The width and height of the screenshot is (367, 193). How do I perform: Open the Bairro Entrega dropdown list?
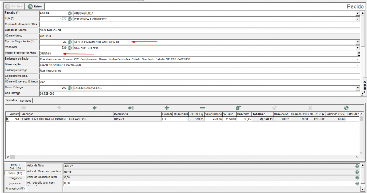[x=357, y=88]
